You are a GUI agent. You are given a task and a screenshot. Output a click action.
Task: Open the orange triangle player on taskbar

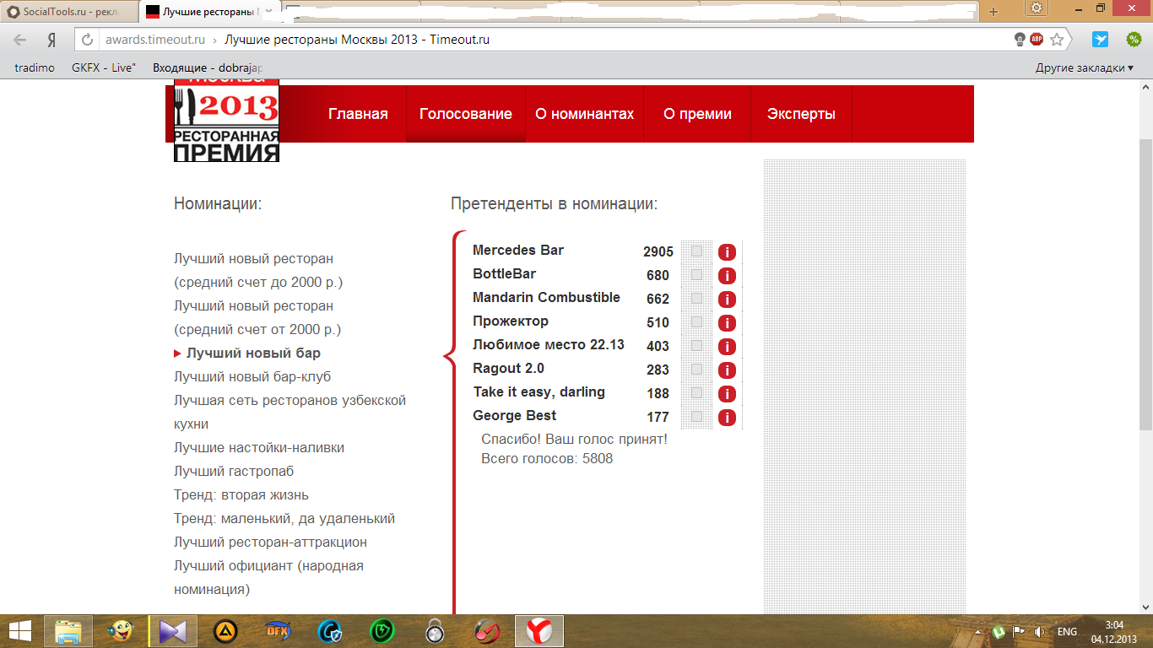[x=225, y=631]
